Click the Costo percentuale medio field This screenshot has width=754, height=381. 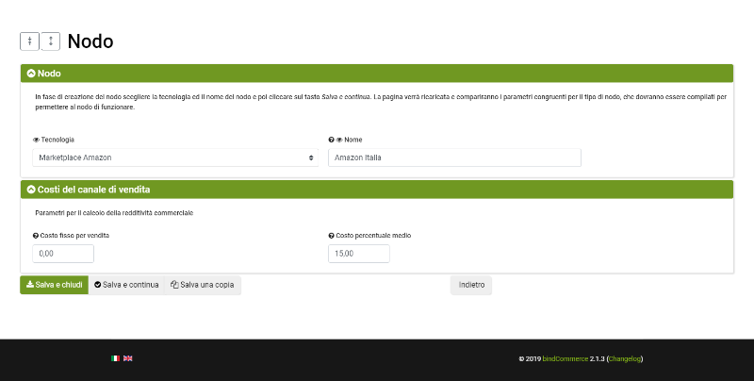click(358, 254)
